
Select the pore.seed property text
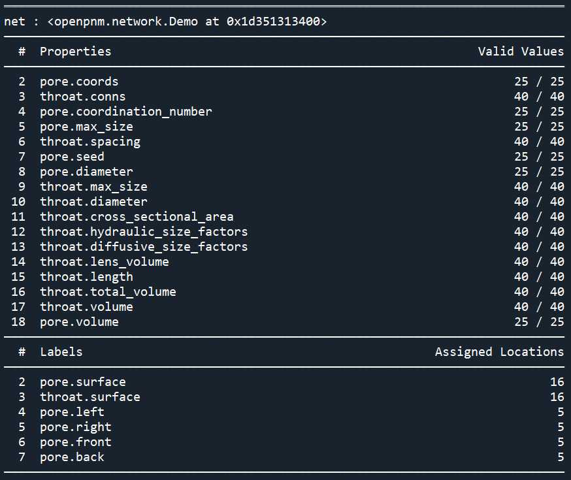[72, 157]
